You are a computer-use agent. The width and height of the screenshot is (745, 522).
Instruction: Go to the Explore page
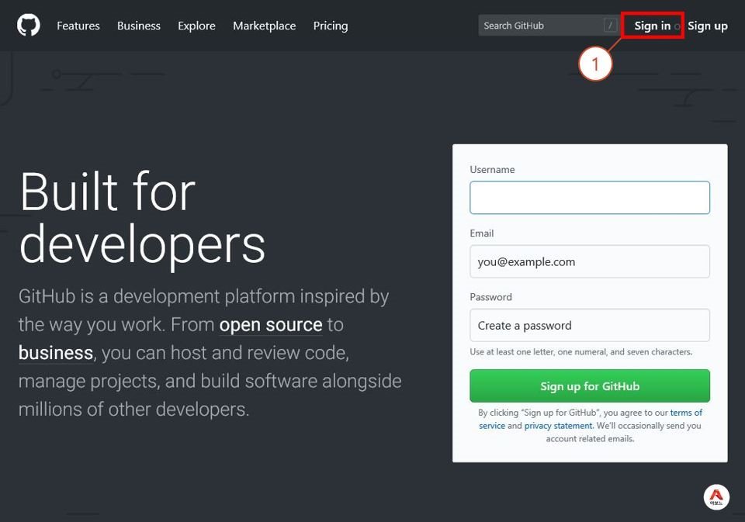(x=196, y=26)
